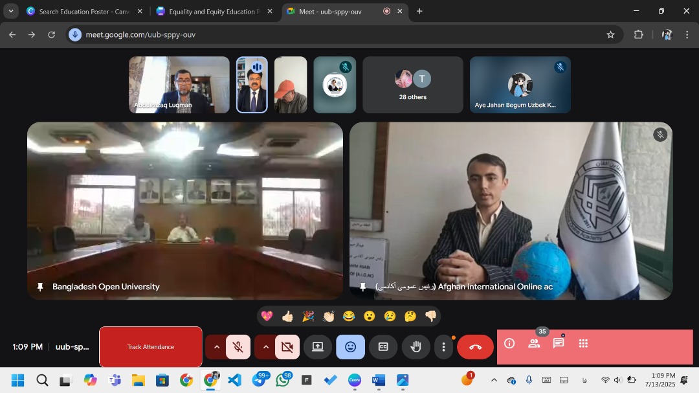Open the in-call chat panel
Image resolution: width=699 pixels, height=393 pixels.
(x=559, y=344)
